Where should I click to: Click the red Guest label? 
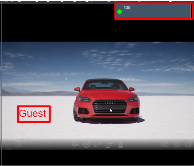tap(34, 114)
